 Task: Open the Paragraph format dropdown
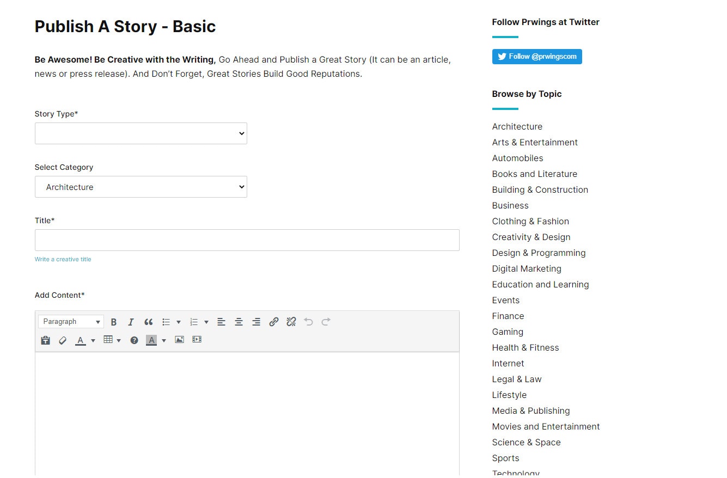pos(71,322)
